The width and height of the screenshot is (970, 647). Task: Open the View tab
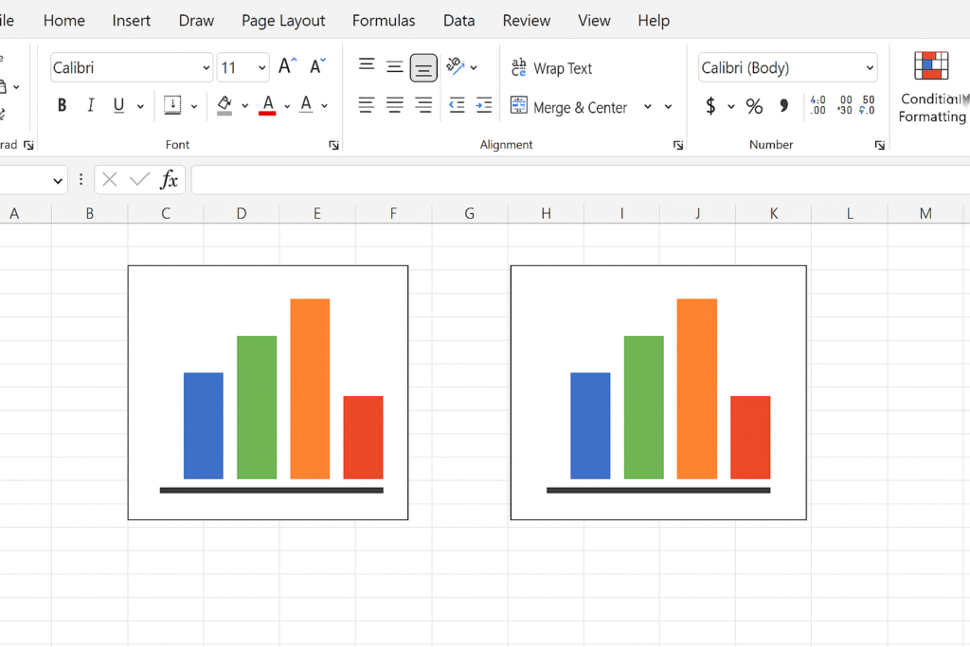pos(594,21)
